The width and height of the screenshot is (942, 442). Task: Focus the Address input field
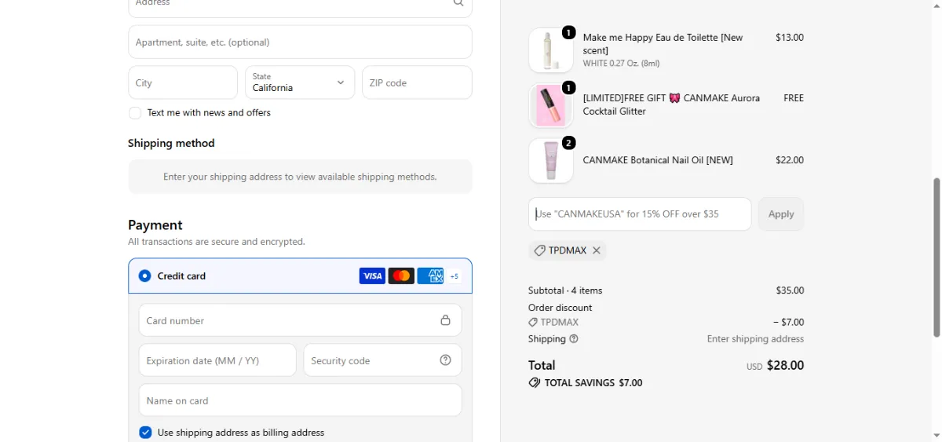(x=300, y=6)
